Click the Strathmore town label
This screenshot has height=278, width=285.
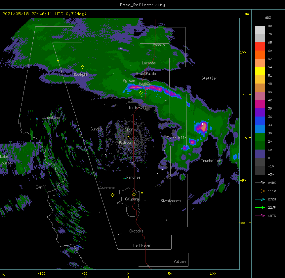(171, 201)
